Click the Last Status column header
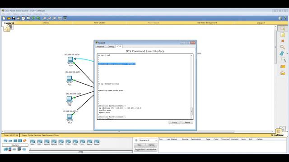 point(172,139)
